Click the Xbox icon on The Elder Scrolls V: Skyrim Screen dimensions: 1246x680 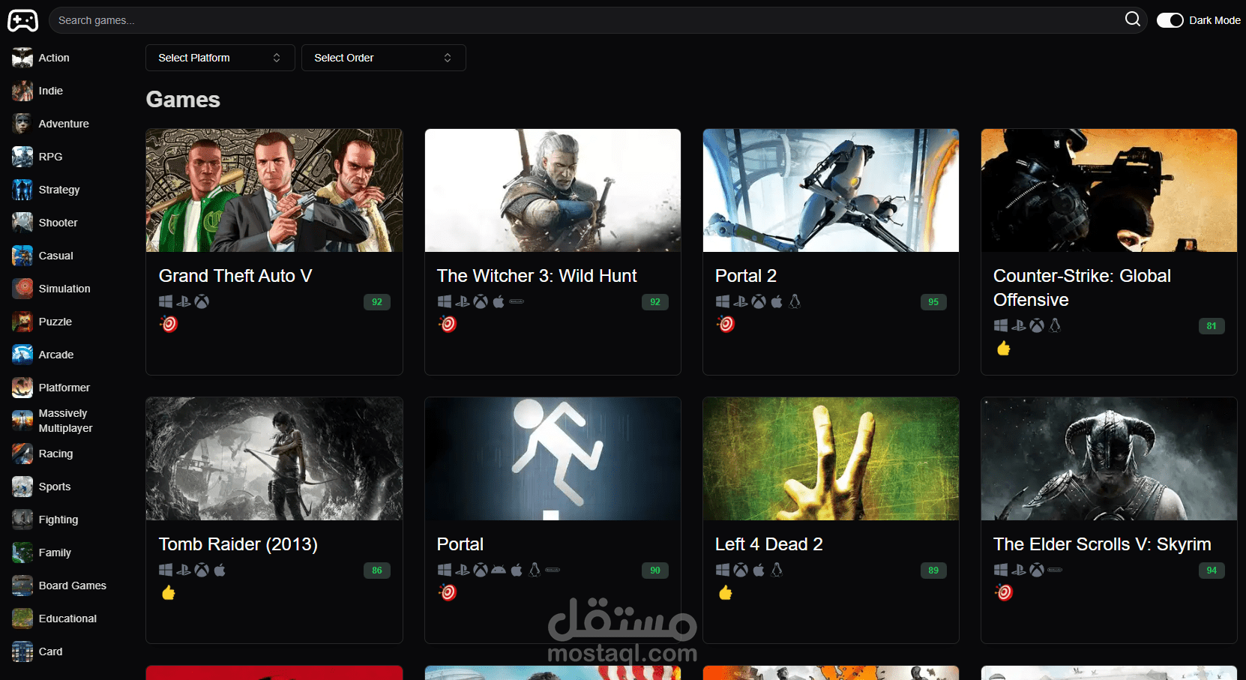(x=1037, y=570)
